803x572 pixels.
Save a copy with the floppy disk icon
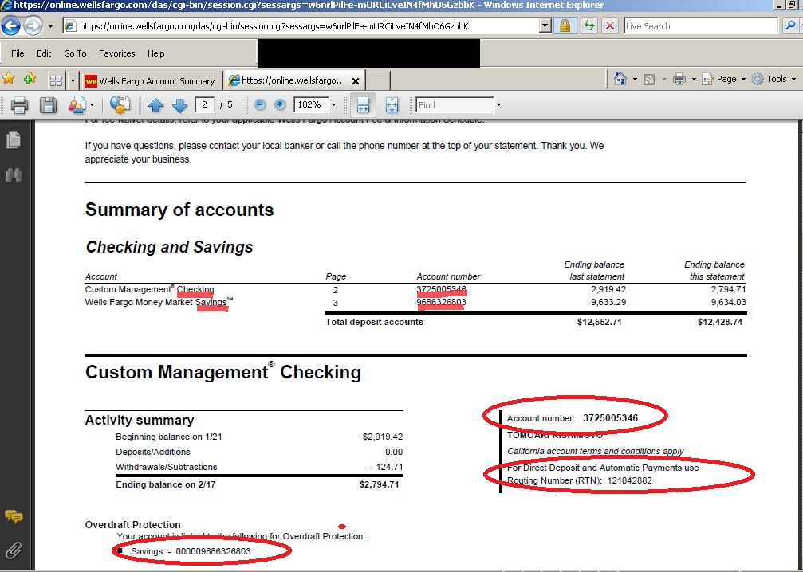(48, 105)
